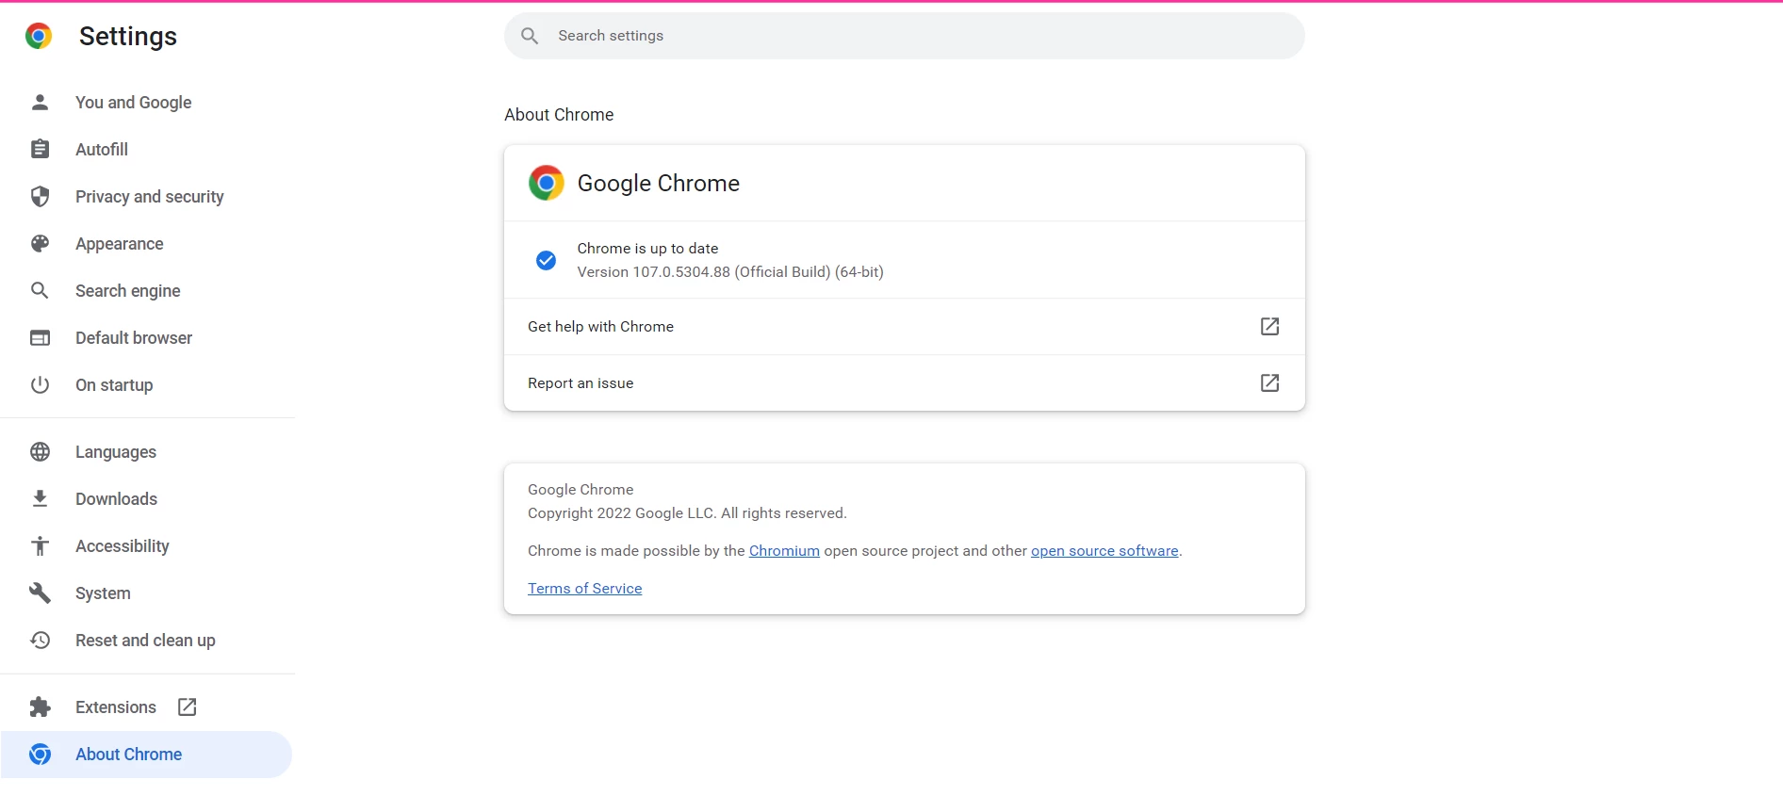Click the external link icon for Get help with Chrome
The image size is (1783, 812).
coord(1269,326)
